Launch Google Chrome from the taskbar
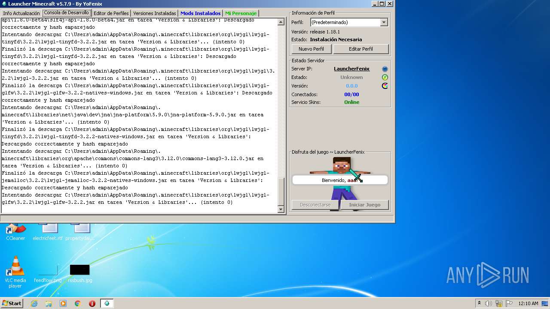 (78, 303)
